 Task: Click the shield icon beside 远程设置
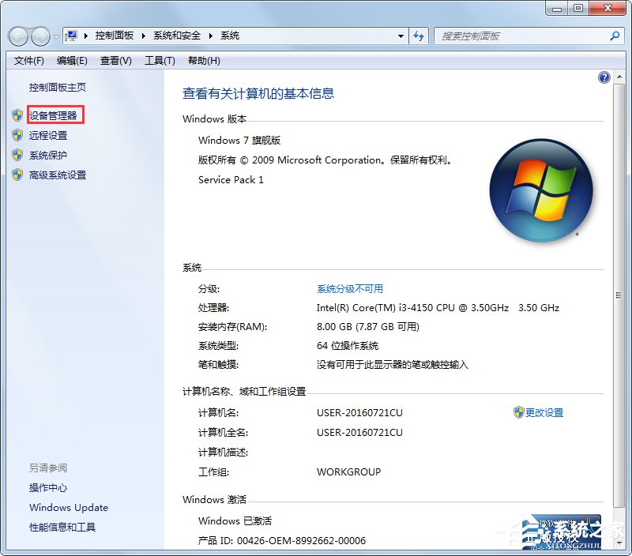pyautogui.click(x=19, y=135)
